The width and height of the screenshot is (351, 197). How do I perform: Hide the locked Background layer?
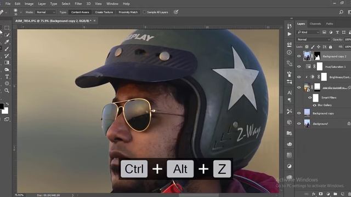point(299,124)
